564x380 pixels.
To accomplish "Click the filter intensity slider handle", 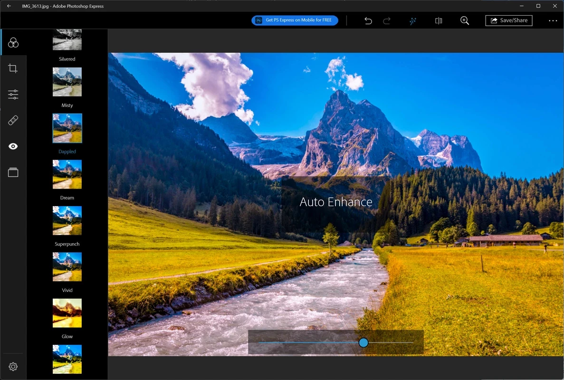I will [363, 342].
